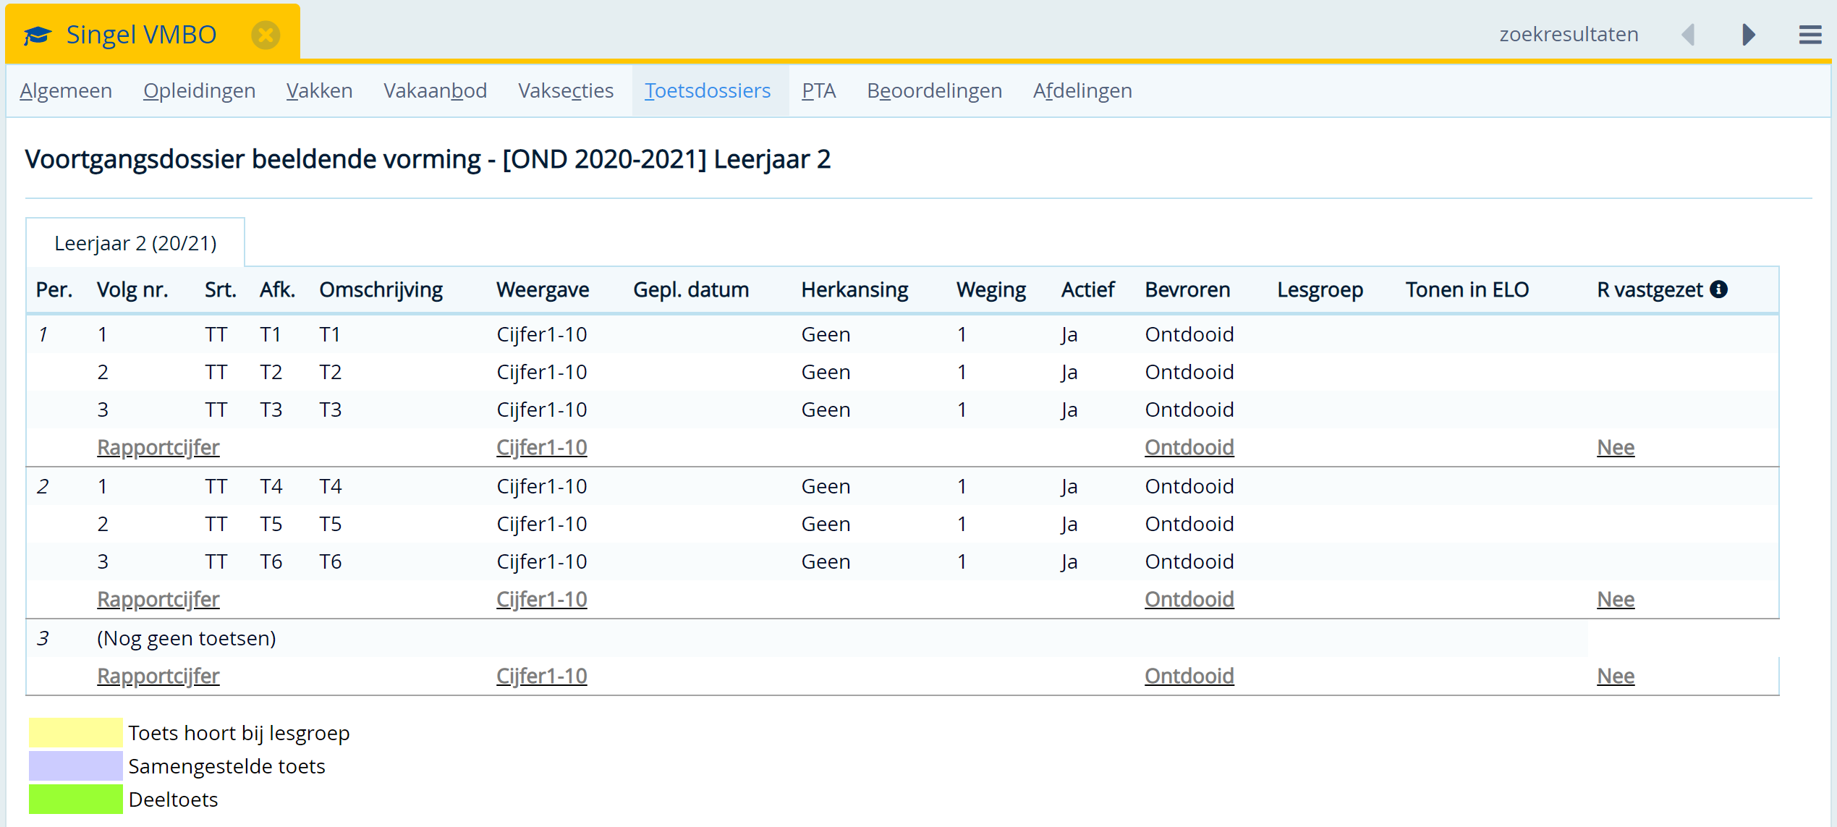
Task: Click Ontdooid in the T4 row
Action: pos(1189,486)
